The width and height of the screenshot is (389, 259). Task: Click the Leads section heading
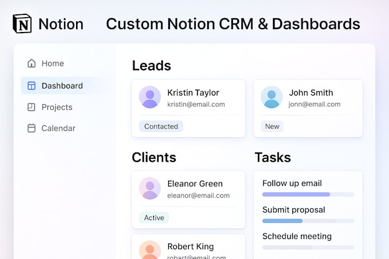152,66
